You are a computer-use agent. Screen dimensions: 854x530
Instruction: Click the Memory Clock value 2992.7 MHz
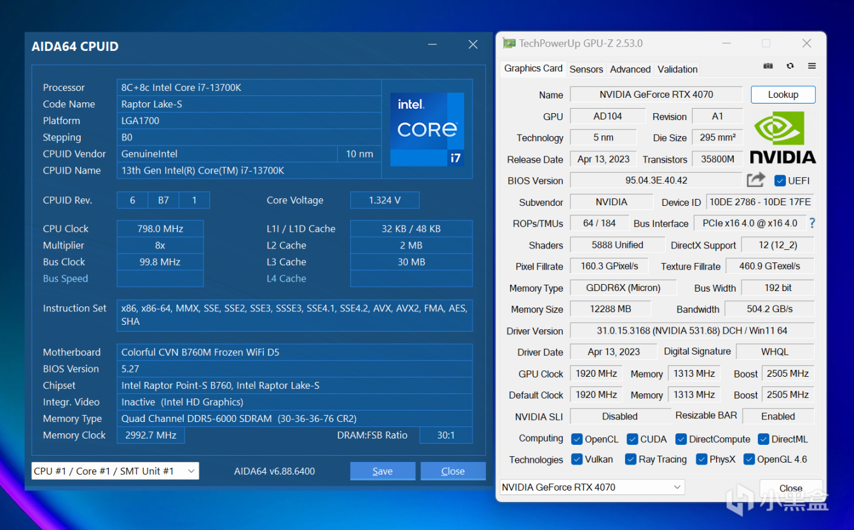point(151,435)
